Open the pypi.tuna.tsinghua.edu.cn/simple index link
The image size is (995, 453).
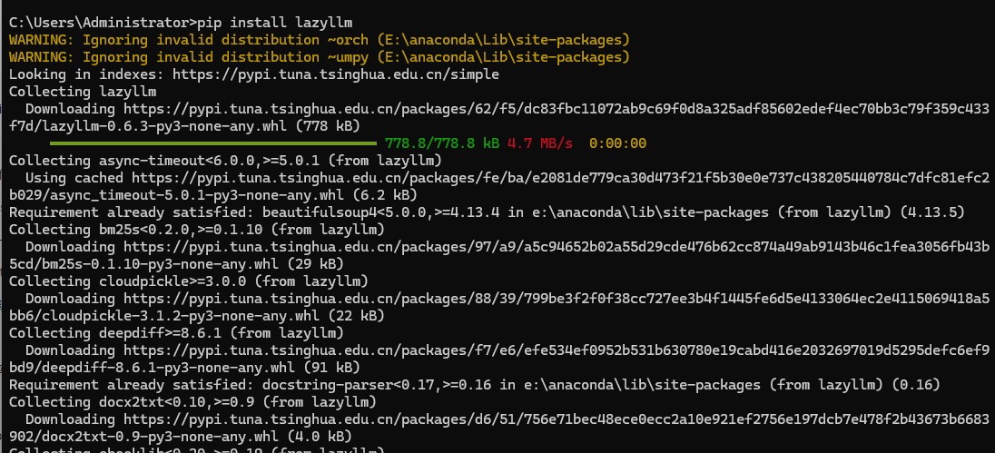coord(336,74)
